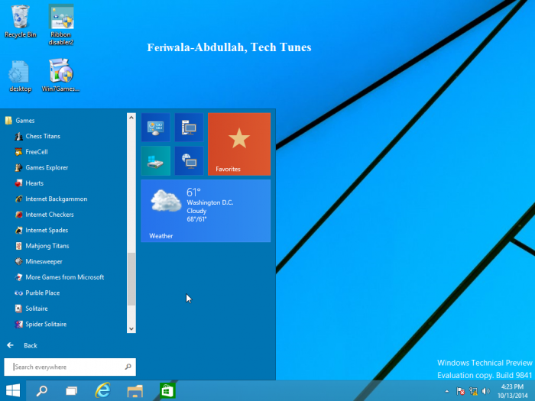Collapse the Games folder in Start menu
Viewport: 535px width, 401px height.
(x=24, y=121)
